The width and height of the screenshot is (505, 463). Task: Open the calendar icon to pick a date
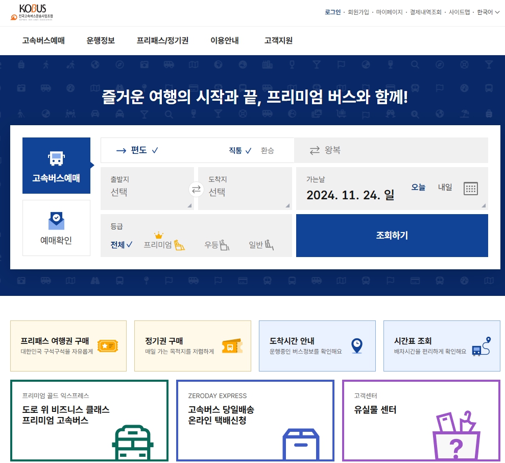(x=470, y=189)
